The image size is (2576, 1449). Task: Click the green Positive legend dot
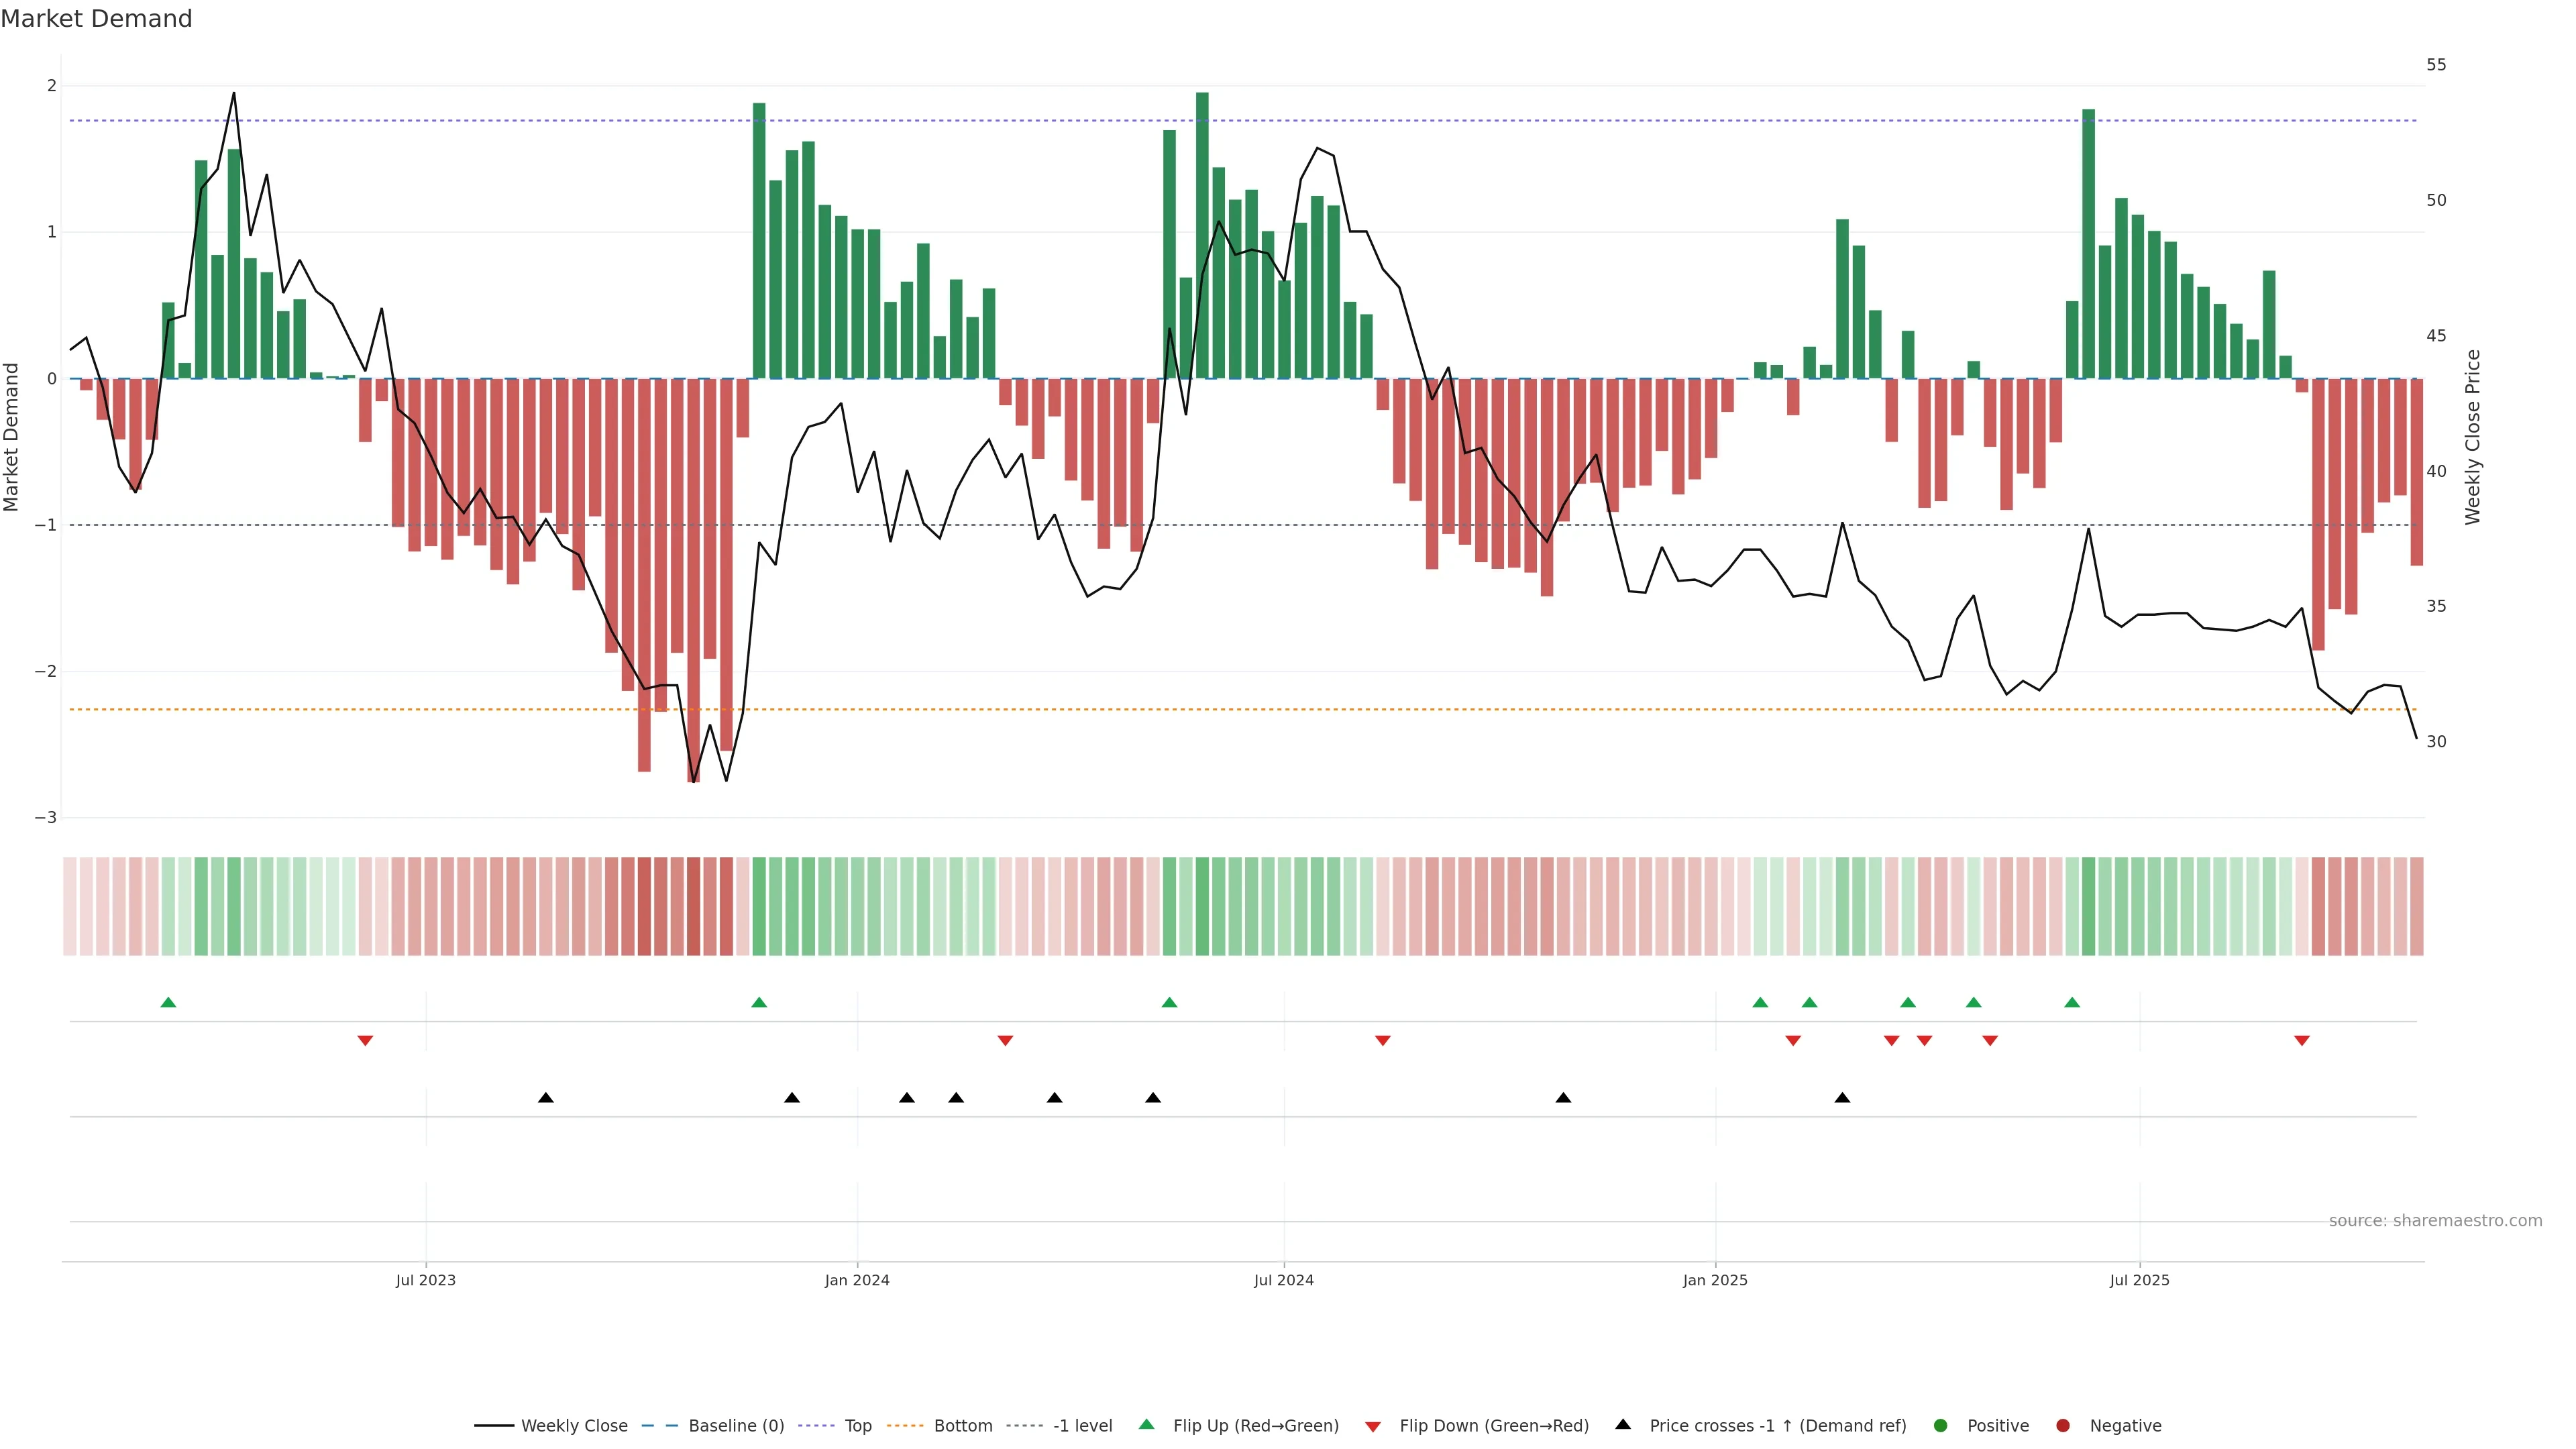[x=1941, y=1426]
